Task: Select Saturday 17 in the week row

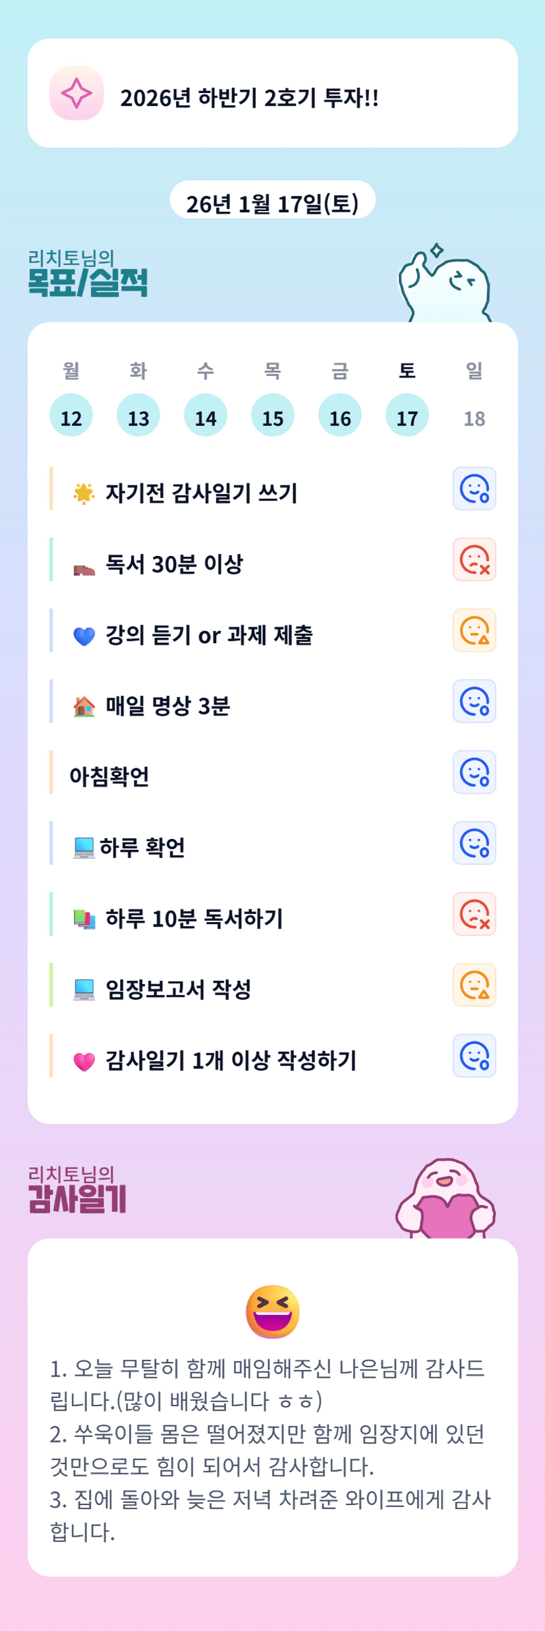Action: click(407, 416)
